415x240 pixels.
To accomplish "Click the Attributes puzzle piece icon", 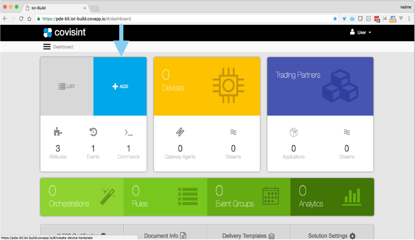I will 58,132.
